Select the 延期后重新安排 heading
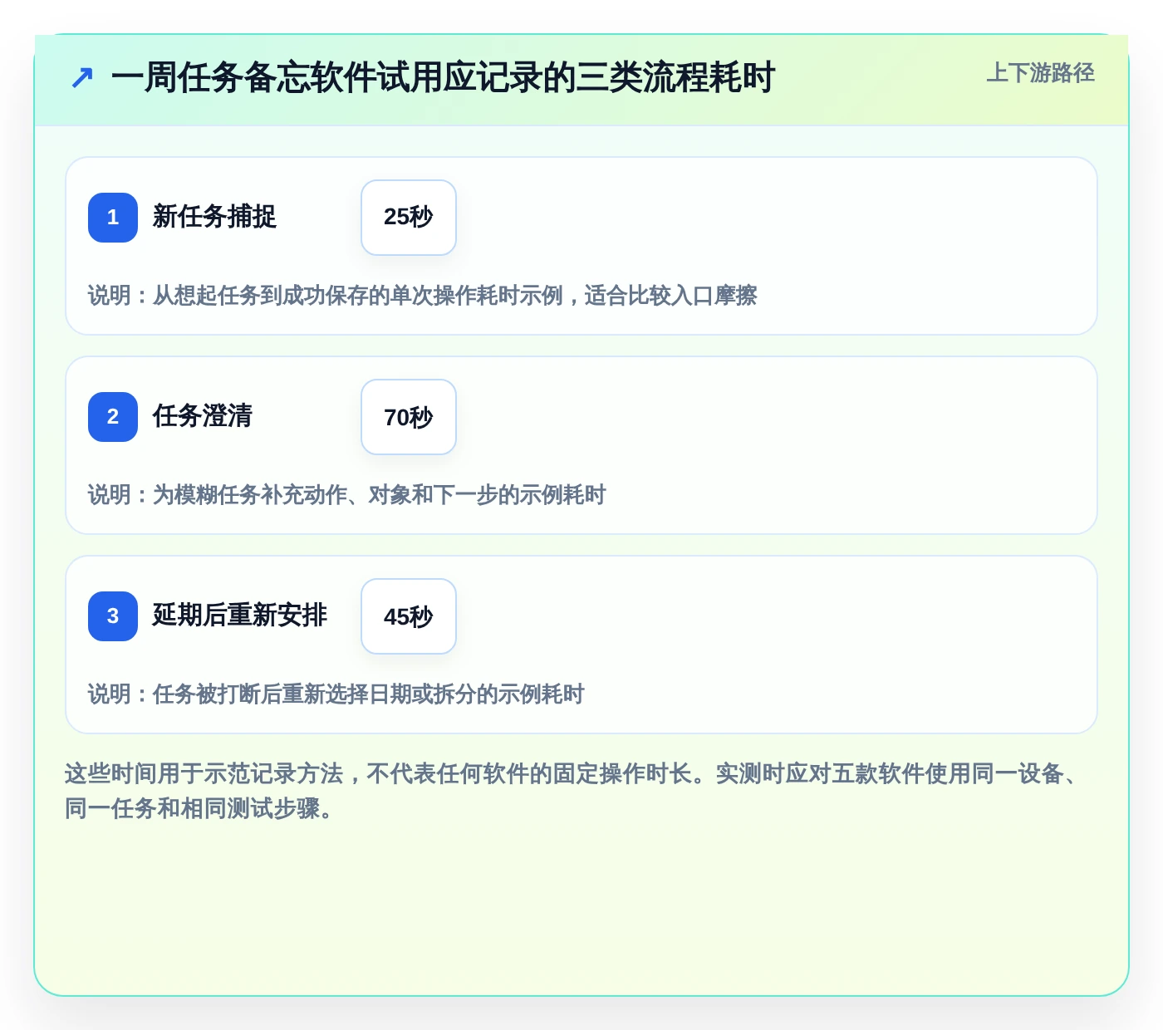The image size is (1163, 1030). pyautogui.click(x=239, y=616)
